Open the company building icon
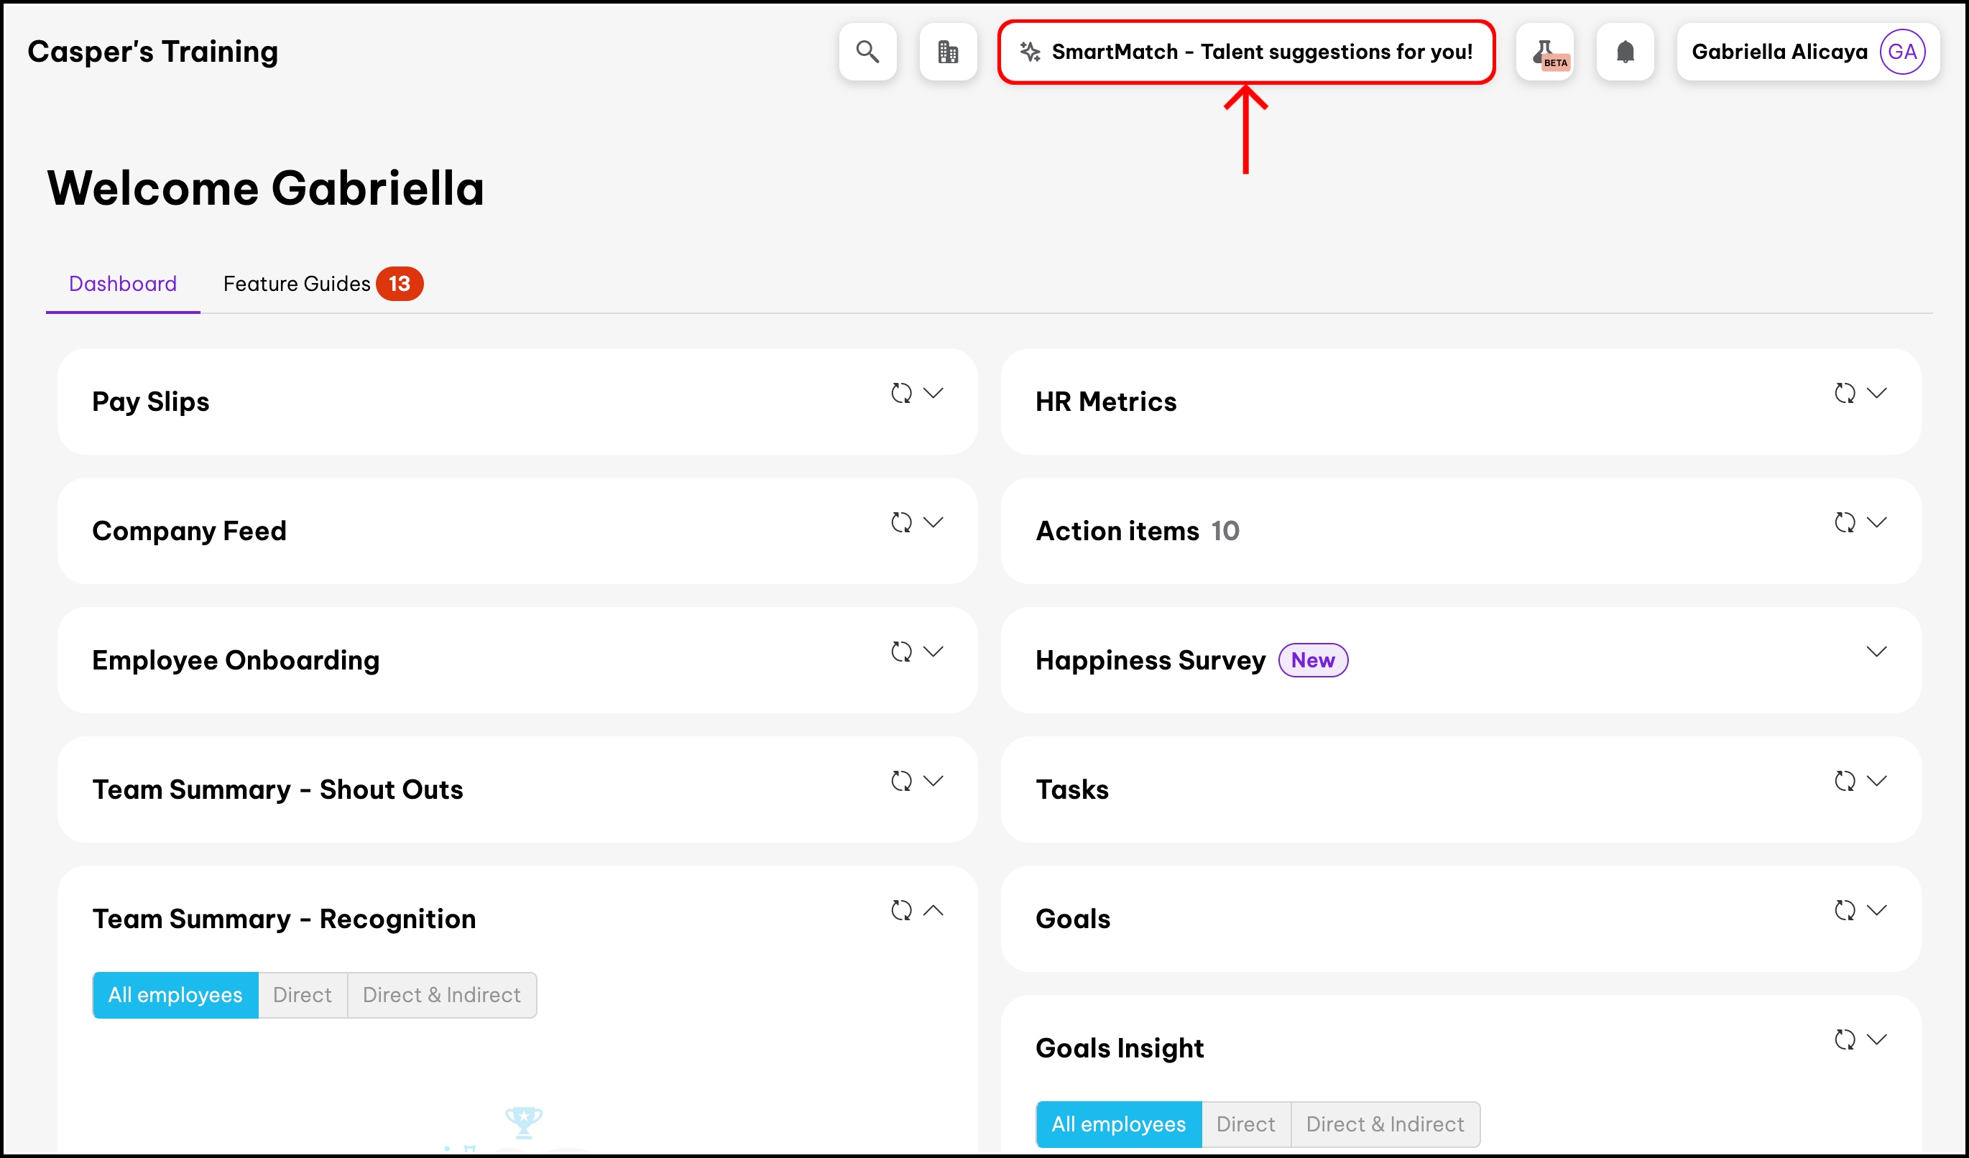Image resolution: width=1969 pixels, height=1158 pixels. coord(948,52)
